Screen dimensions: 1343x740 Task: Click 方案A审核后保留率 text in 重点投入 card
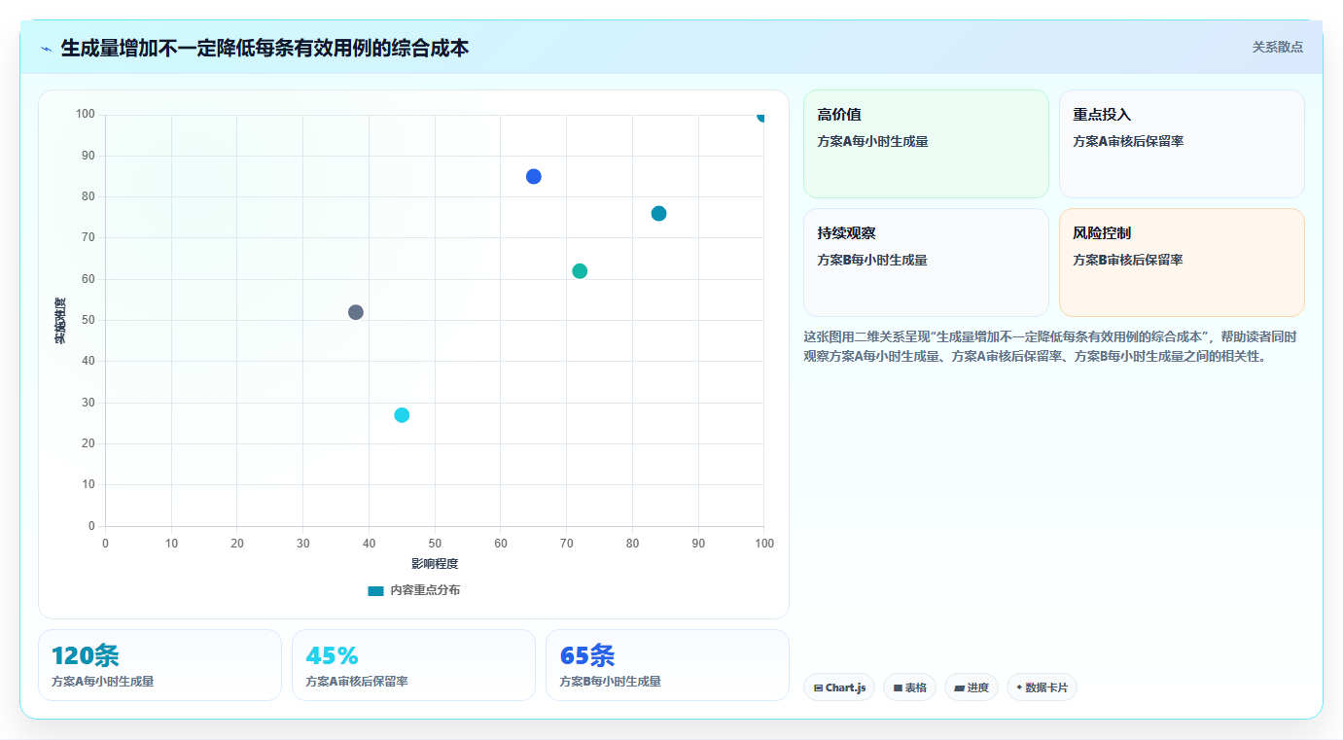click(x=1128, y=141)
